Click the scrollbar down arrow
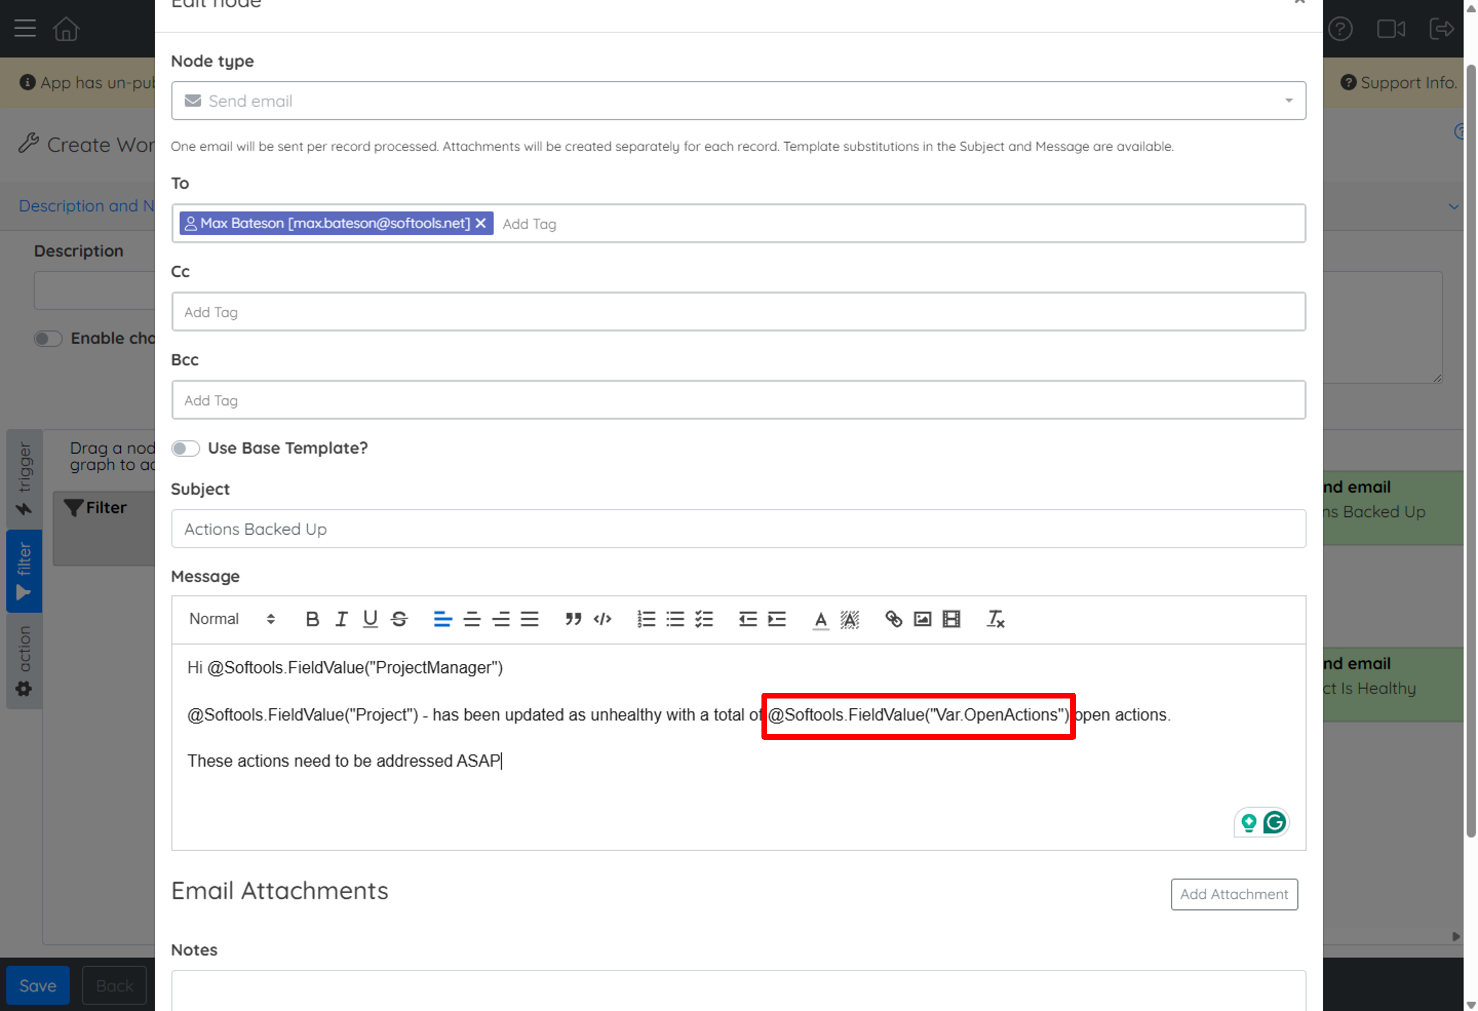Viewport: 1478px width, 1011px height. pyautogui.click(x=1471, y=1005)
